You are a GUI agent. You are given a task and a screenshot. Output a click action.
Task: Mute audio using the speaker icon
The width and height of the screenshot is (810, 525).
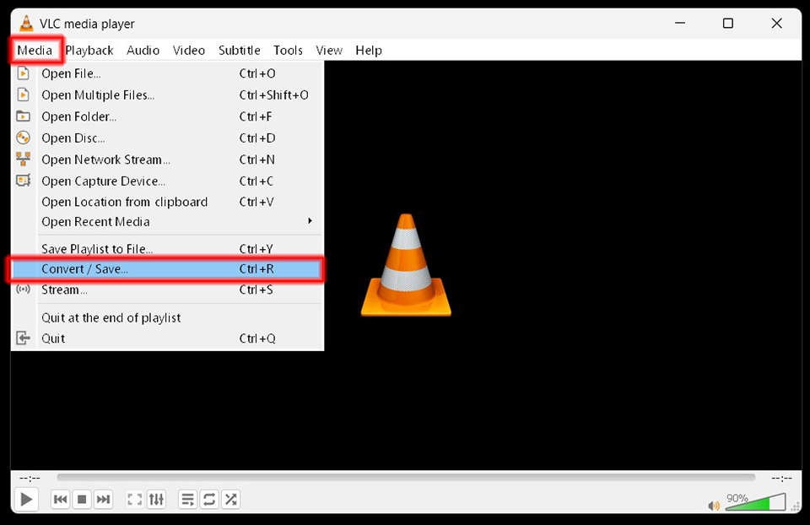pos(713,505)
